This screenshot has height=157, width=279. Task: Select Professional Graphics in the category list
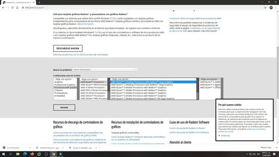[65, 85]
